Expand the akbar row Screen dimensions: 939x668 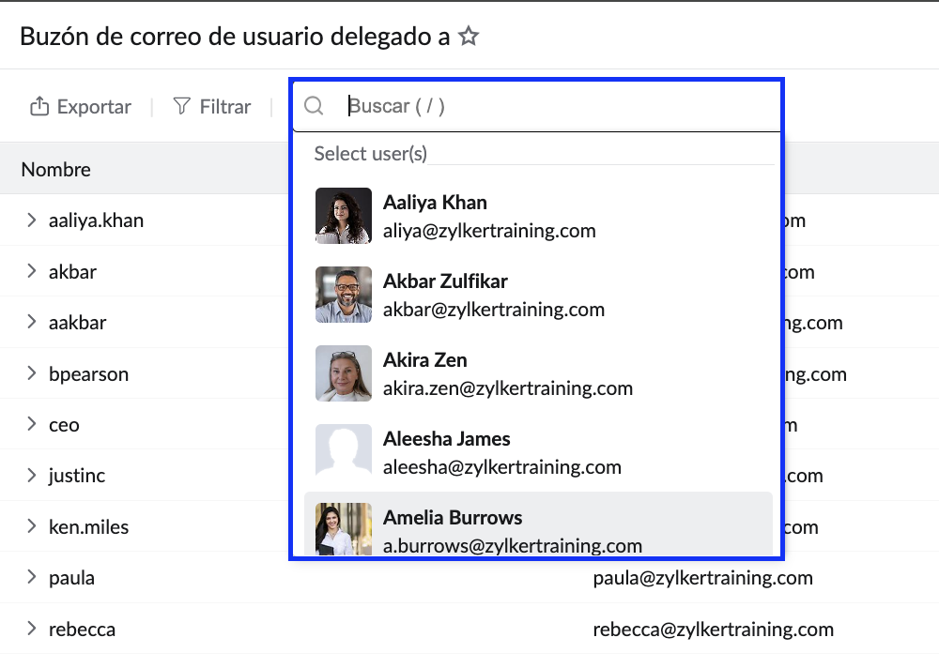tap(32, 271)
